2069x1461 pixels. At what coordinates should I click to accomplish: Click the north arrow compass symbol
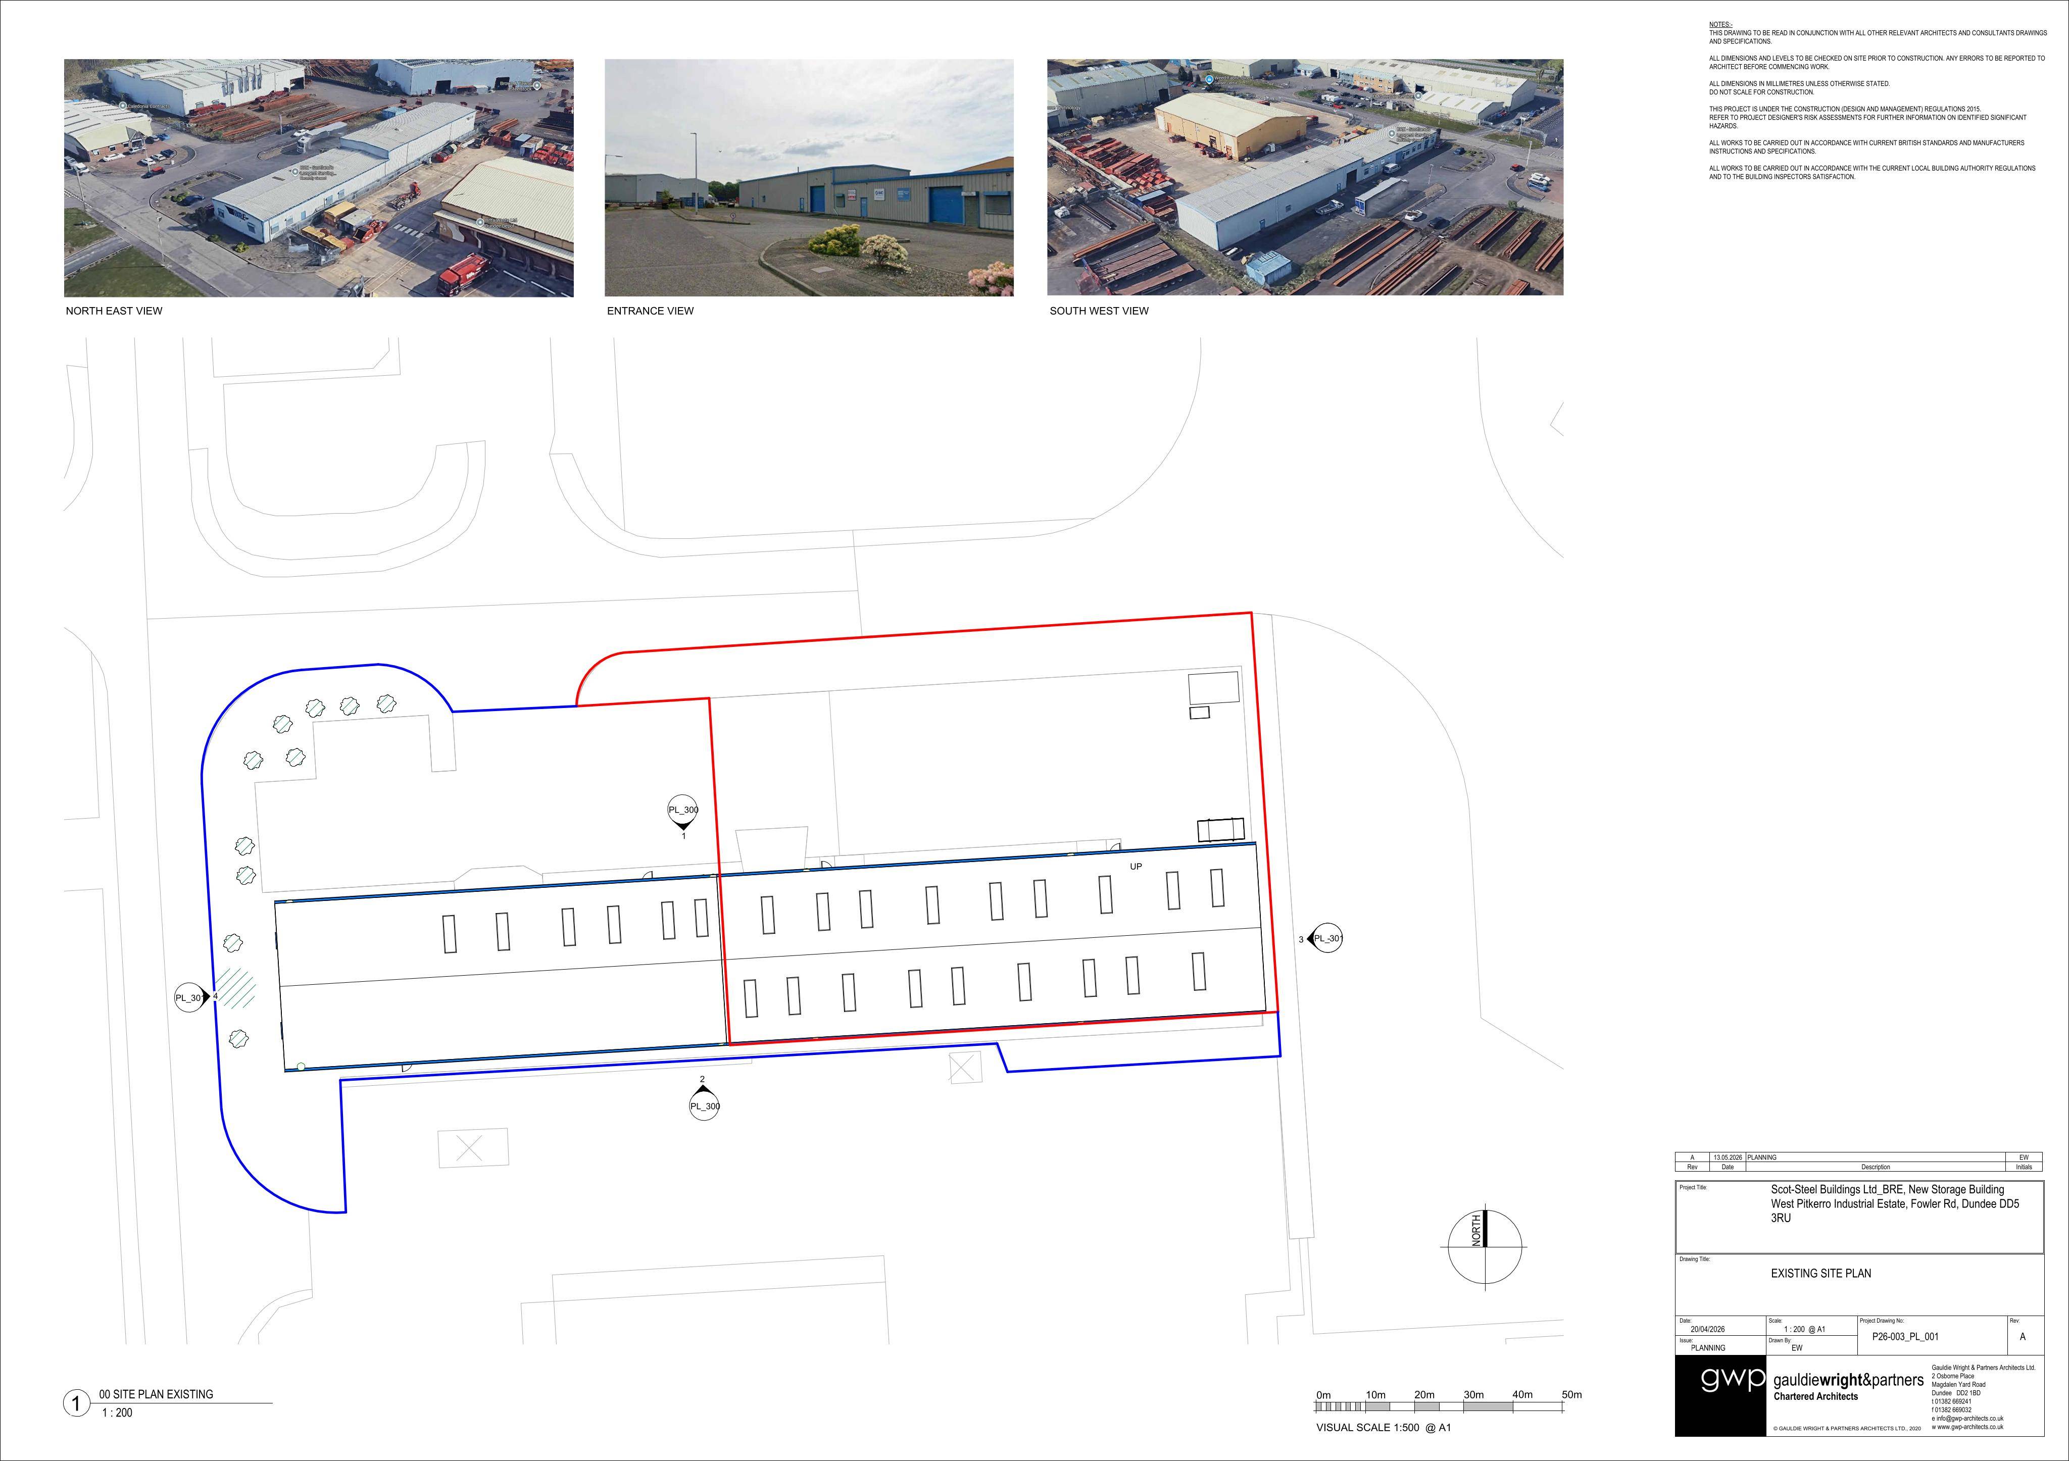[x=1485, y=1247]
